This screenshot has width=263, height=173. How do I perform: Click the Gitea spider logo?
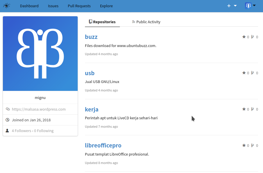click(x=7, y=6)
